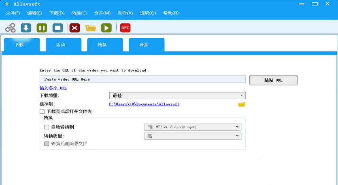The image size is (338, 185).
Task: Open the 合并(M) menu
Action: (102, 13)
